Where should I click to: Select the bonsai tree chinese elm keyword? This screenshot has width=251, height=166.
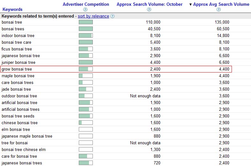24,149
